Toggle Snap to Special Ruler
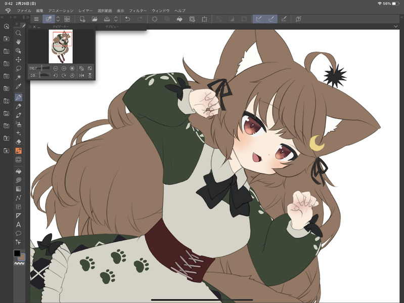404x303 pixels. click(271, 19)
